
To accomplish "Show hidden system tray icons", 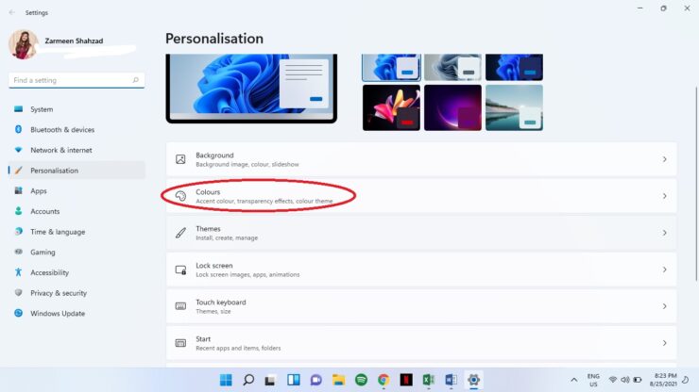I will tap(573, 380).
